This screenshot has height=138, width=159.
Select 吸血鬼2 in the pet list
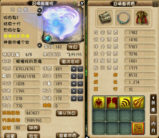tap(11, 18)
